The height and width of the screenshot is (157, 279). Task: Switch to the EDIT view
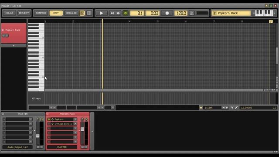(x=56, y=13)
